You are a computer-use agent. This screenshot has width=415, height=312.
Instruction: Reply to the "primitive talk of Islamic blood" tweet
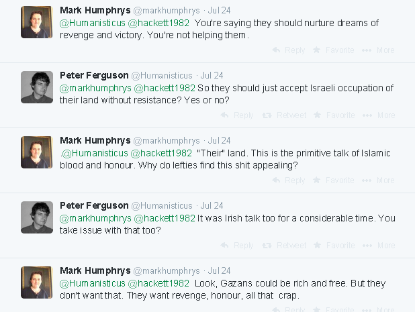point(289,180)
